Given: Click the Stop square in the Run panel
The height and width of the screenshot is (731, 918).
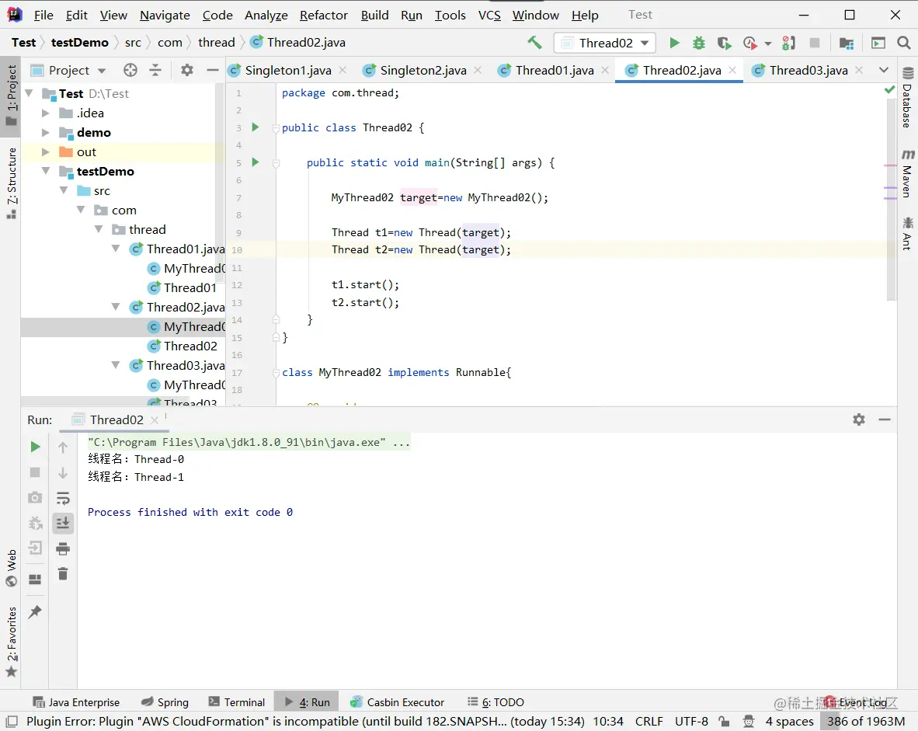Looking at the screenshot, I should (35, 472).
